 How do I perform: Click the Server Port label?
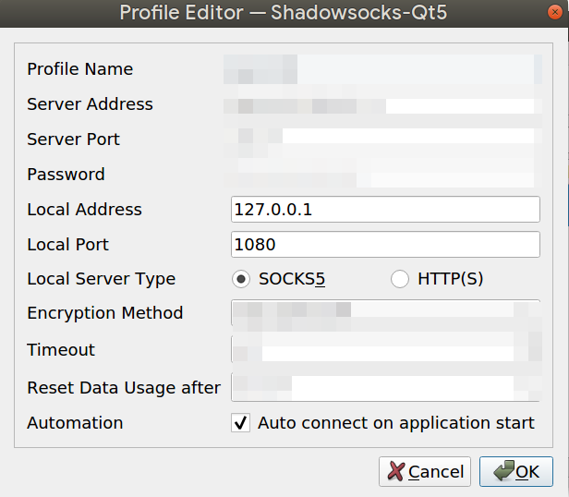tap(73, 139)
